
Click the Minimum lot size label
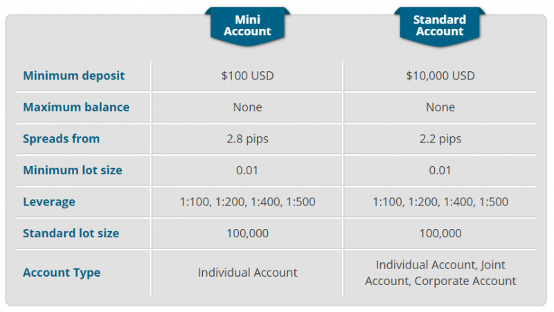73,170
